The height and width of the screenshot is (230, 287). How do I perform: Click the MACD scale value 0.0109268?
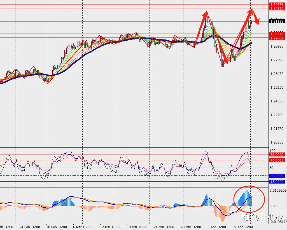pos(278,191)
